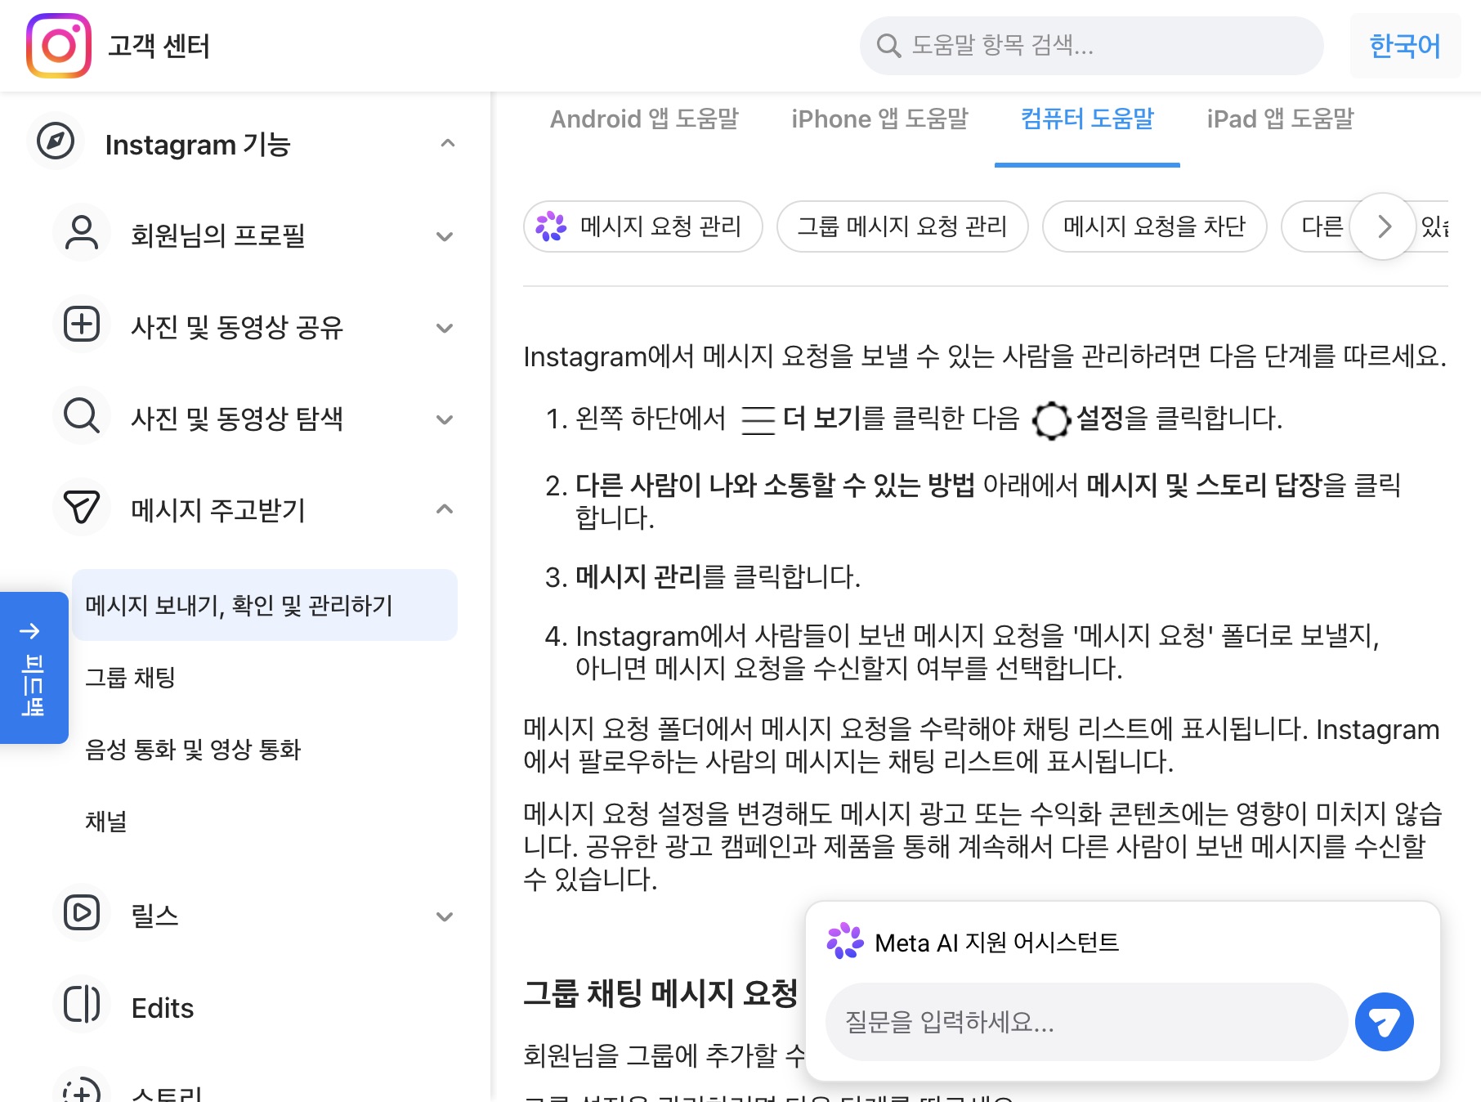Click the Instagram logo icon

(59, 46)
